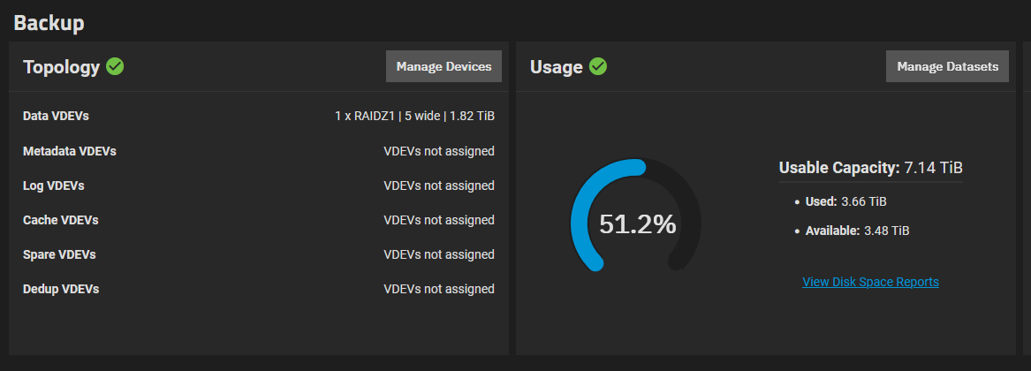Click the Log VDEVs label

click(53, 185)
